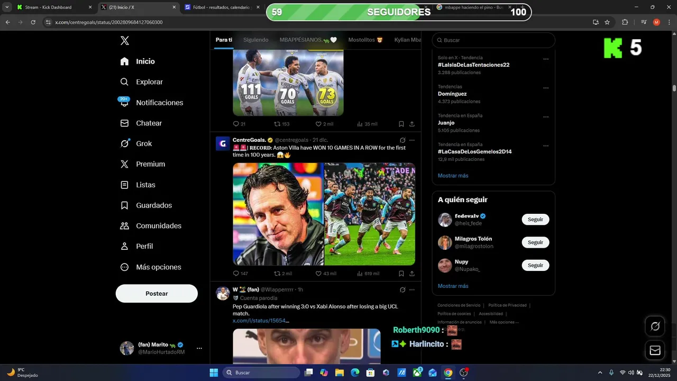The image size is (677, 381).
Task: Like the Aston Villa post with 43 mil
Action: point(326,274)
